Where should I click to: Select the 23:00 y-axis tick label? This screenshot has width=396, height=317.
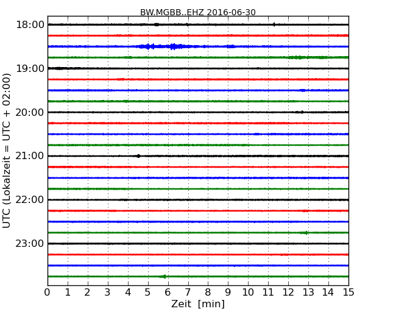pos(30,244)
